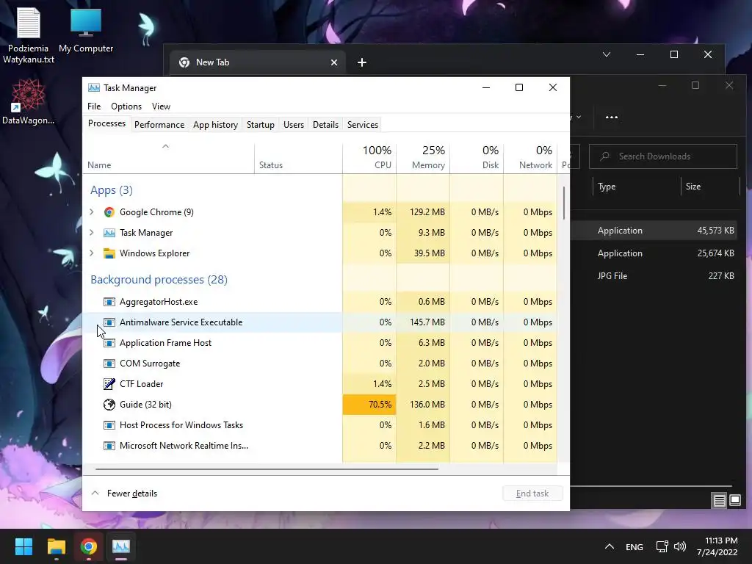Viewport: 752px width, 564px height.
Task: Expand the Google Chrome (9) process group
Action: click(x=92, y=212)
